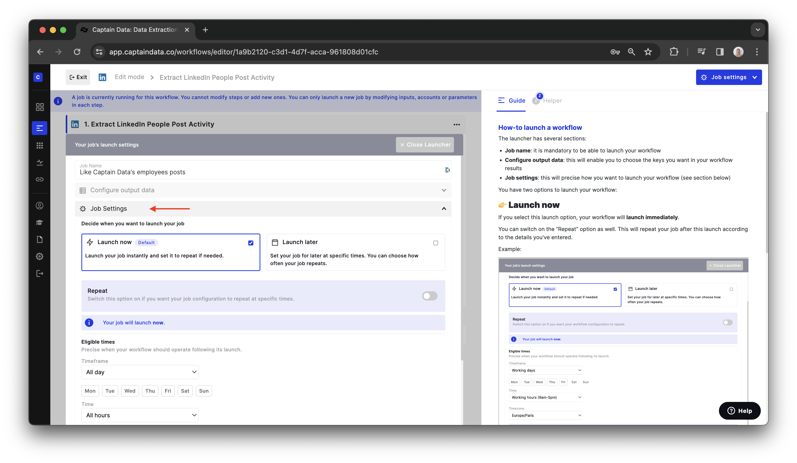
Task: Switch to the Guide tab
Action: [511, 101]
